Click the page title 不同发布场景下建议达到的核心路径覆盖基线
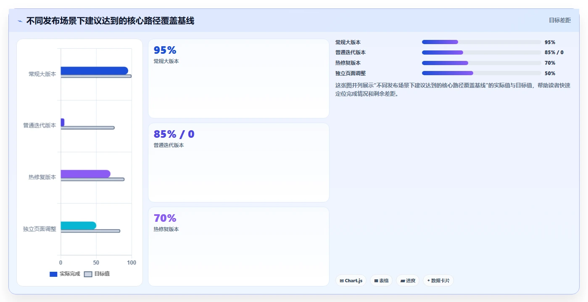The height and width of the screenshot is (302, 588). [x=110, y=21]
